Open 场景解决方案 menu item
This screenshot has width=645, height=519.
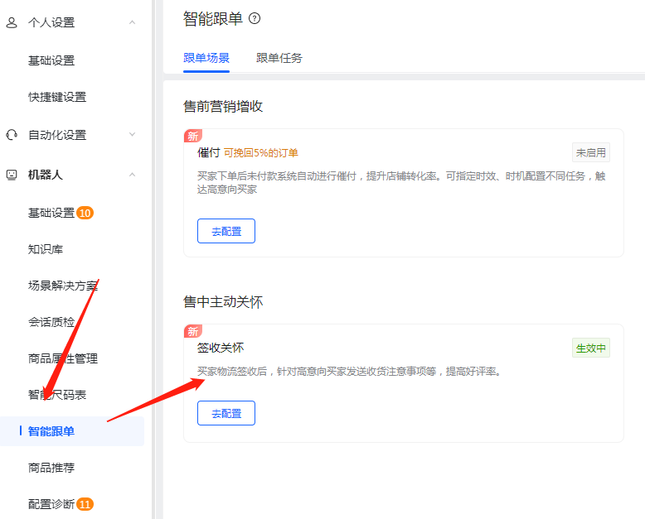(x=63, y=286)
